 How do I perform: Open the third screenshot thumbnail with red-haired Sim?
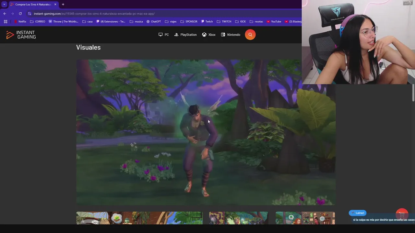(305, 218)
